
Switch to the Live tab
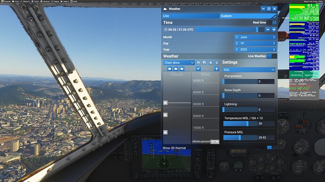[x=191, y=16]
